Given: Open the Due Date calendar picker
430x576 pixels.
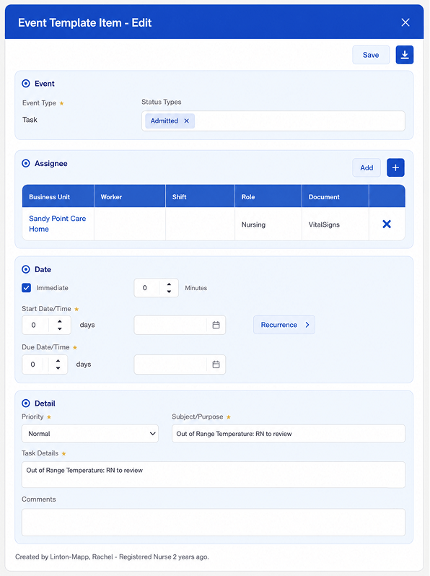Looking at the screenshot, I should (216, 365).
